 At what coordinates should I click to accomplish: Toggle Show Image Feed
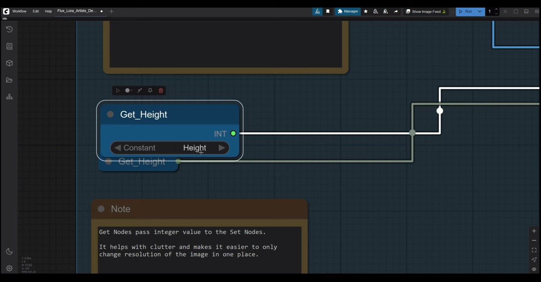[426, 11]
